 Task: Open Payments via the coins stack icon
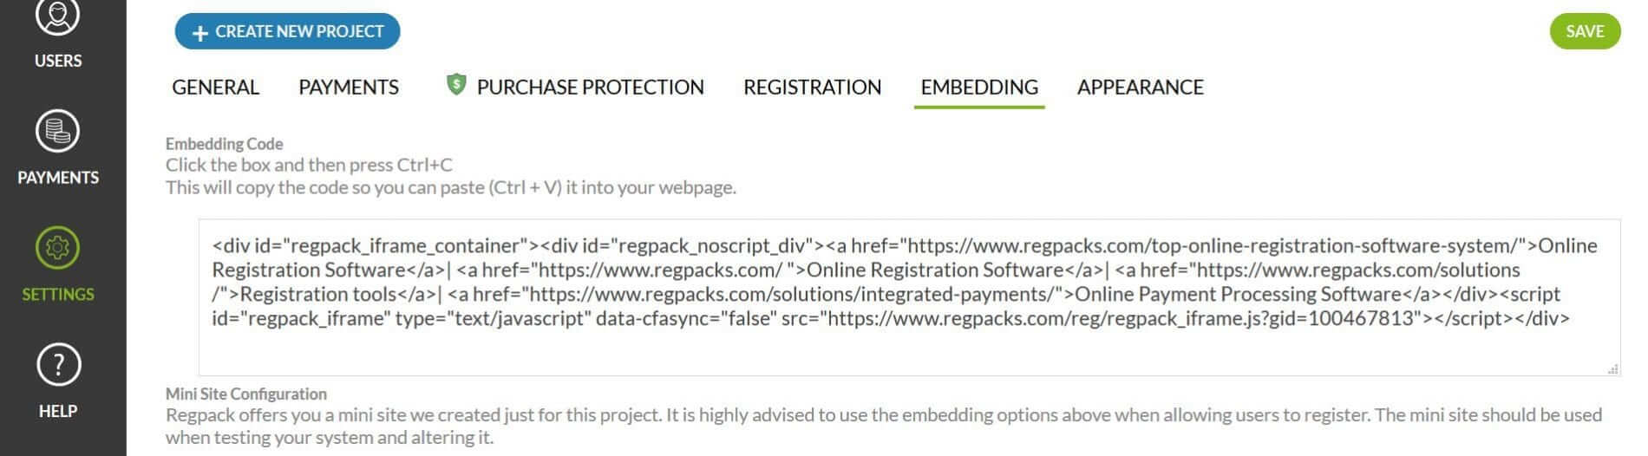58,132
